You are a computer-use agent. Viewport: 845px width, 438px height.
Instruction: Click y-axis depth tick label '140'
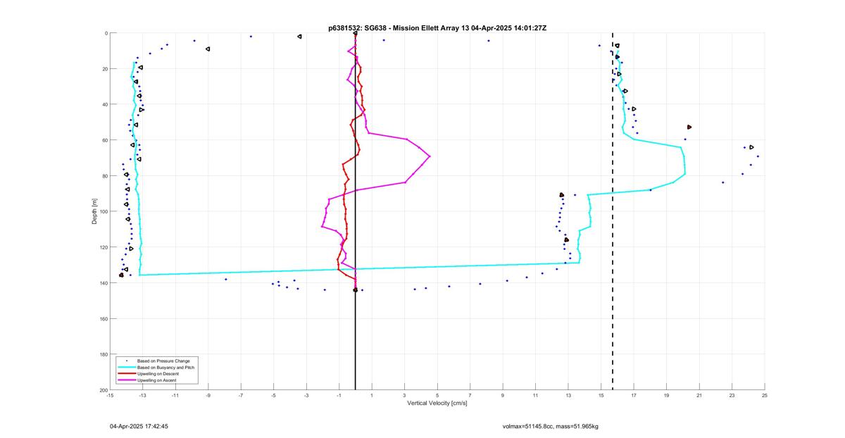click(103, 283)
